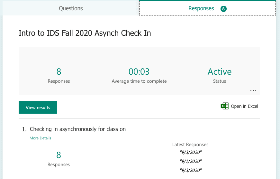Click the 00:03 average time value
The width and height of the screenshot is (280, 179).
click(x=139, y=71)
